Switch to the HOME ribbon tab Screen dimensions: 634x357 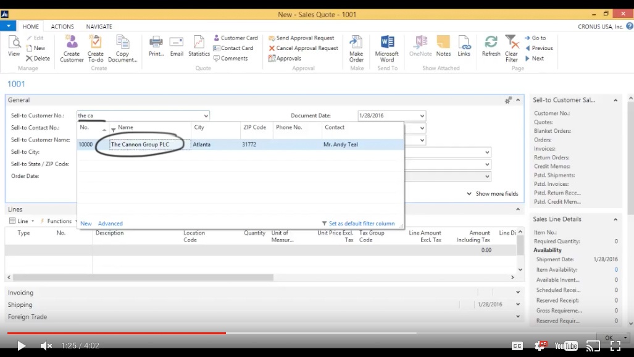tap(31, 27)
